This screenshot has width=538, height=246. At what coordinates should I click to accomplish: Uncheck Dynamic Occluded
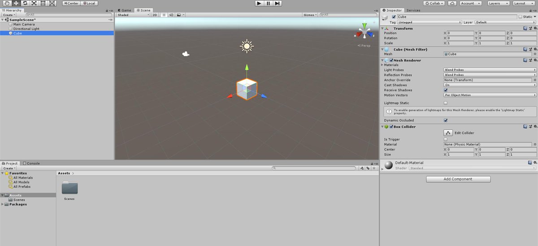tap(446, 120)
